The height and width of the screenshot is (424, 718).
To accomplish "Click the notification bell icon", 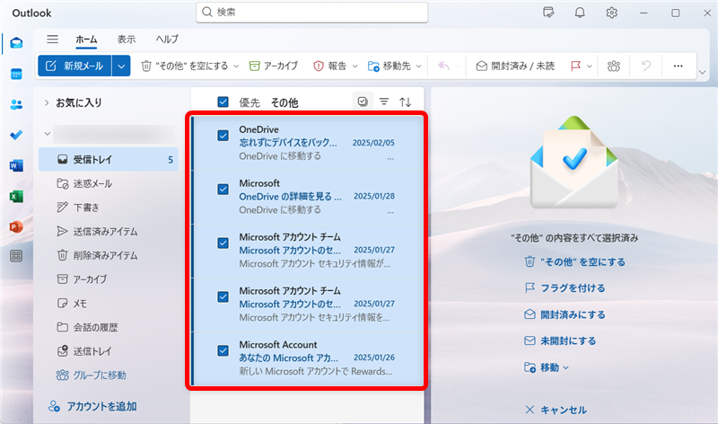I will (580, 13).
